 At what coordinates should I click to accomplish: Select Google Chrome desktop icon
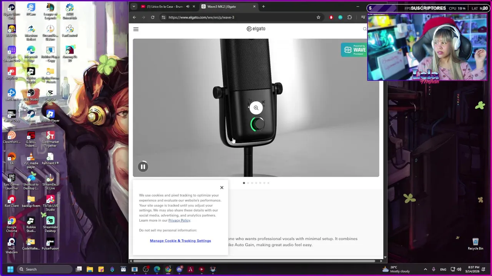[12, 224]
